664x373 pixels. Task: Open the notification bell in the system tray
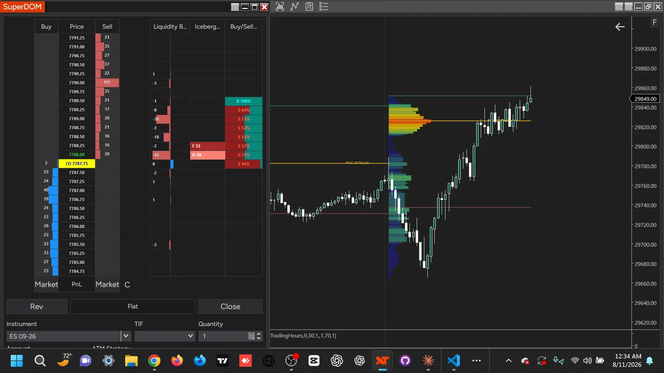click(x=650, y=361)
